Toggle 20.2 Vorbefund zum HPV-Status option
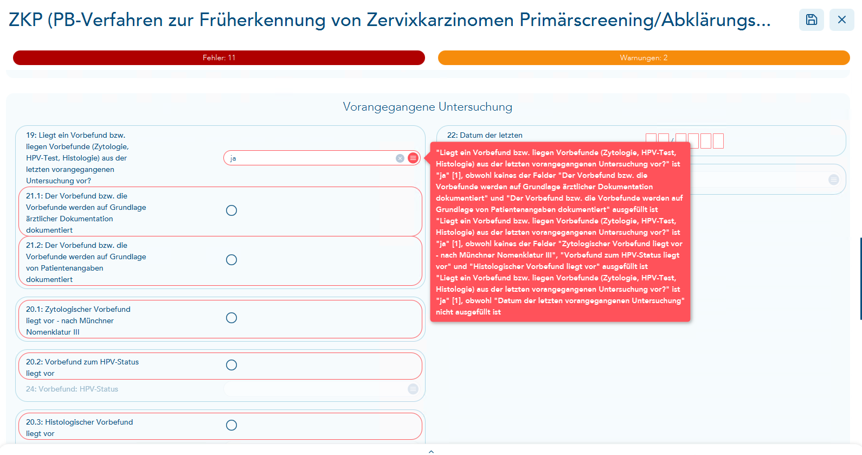Viewport: 862px width, 455px height. pos(231,365)
